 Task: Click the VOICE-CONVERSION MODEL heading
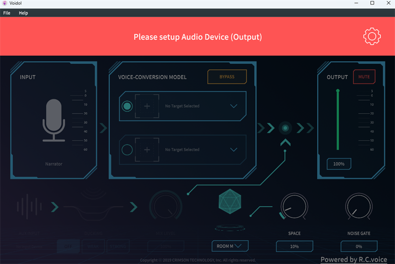(153, 77)
